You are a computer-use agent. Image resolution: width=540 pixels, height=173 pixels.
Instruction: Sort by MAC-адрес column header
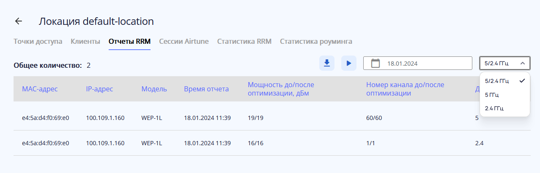pyautogui.click(x=40, y=89)
